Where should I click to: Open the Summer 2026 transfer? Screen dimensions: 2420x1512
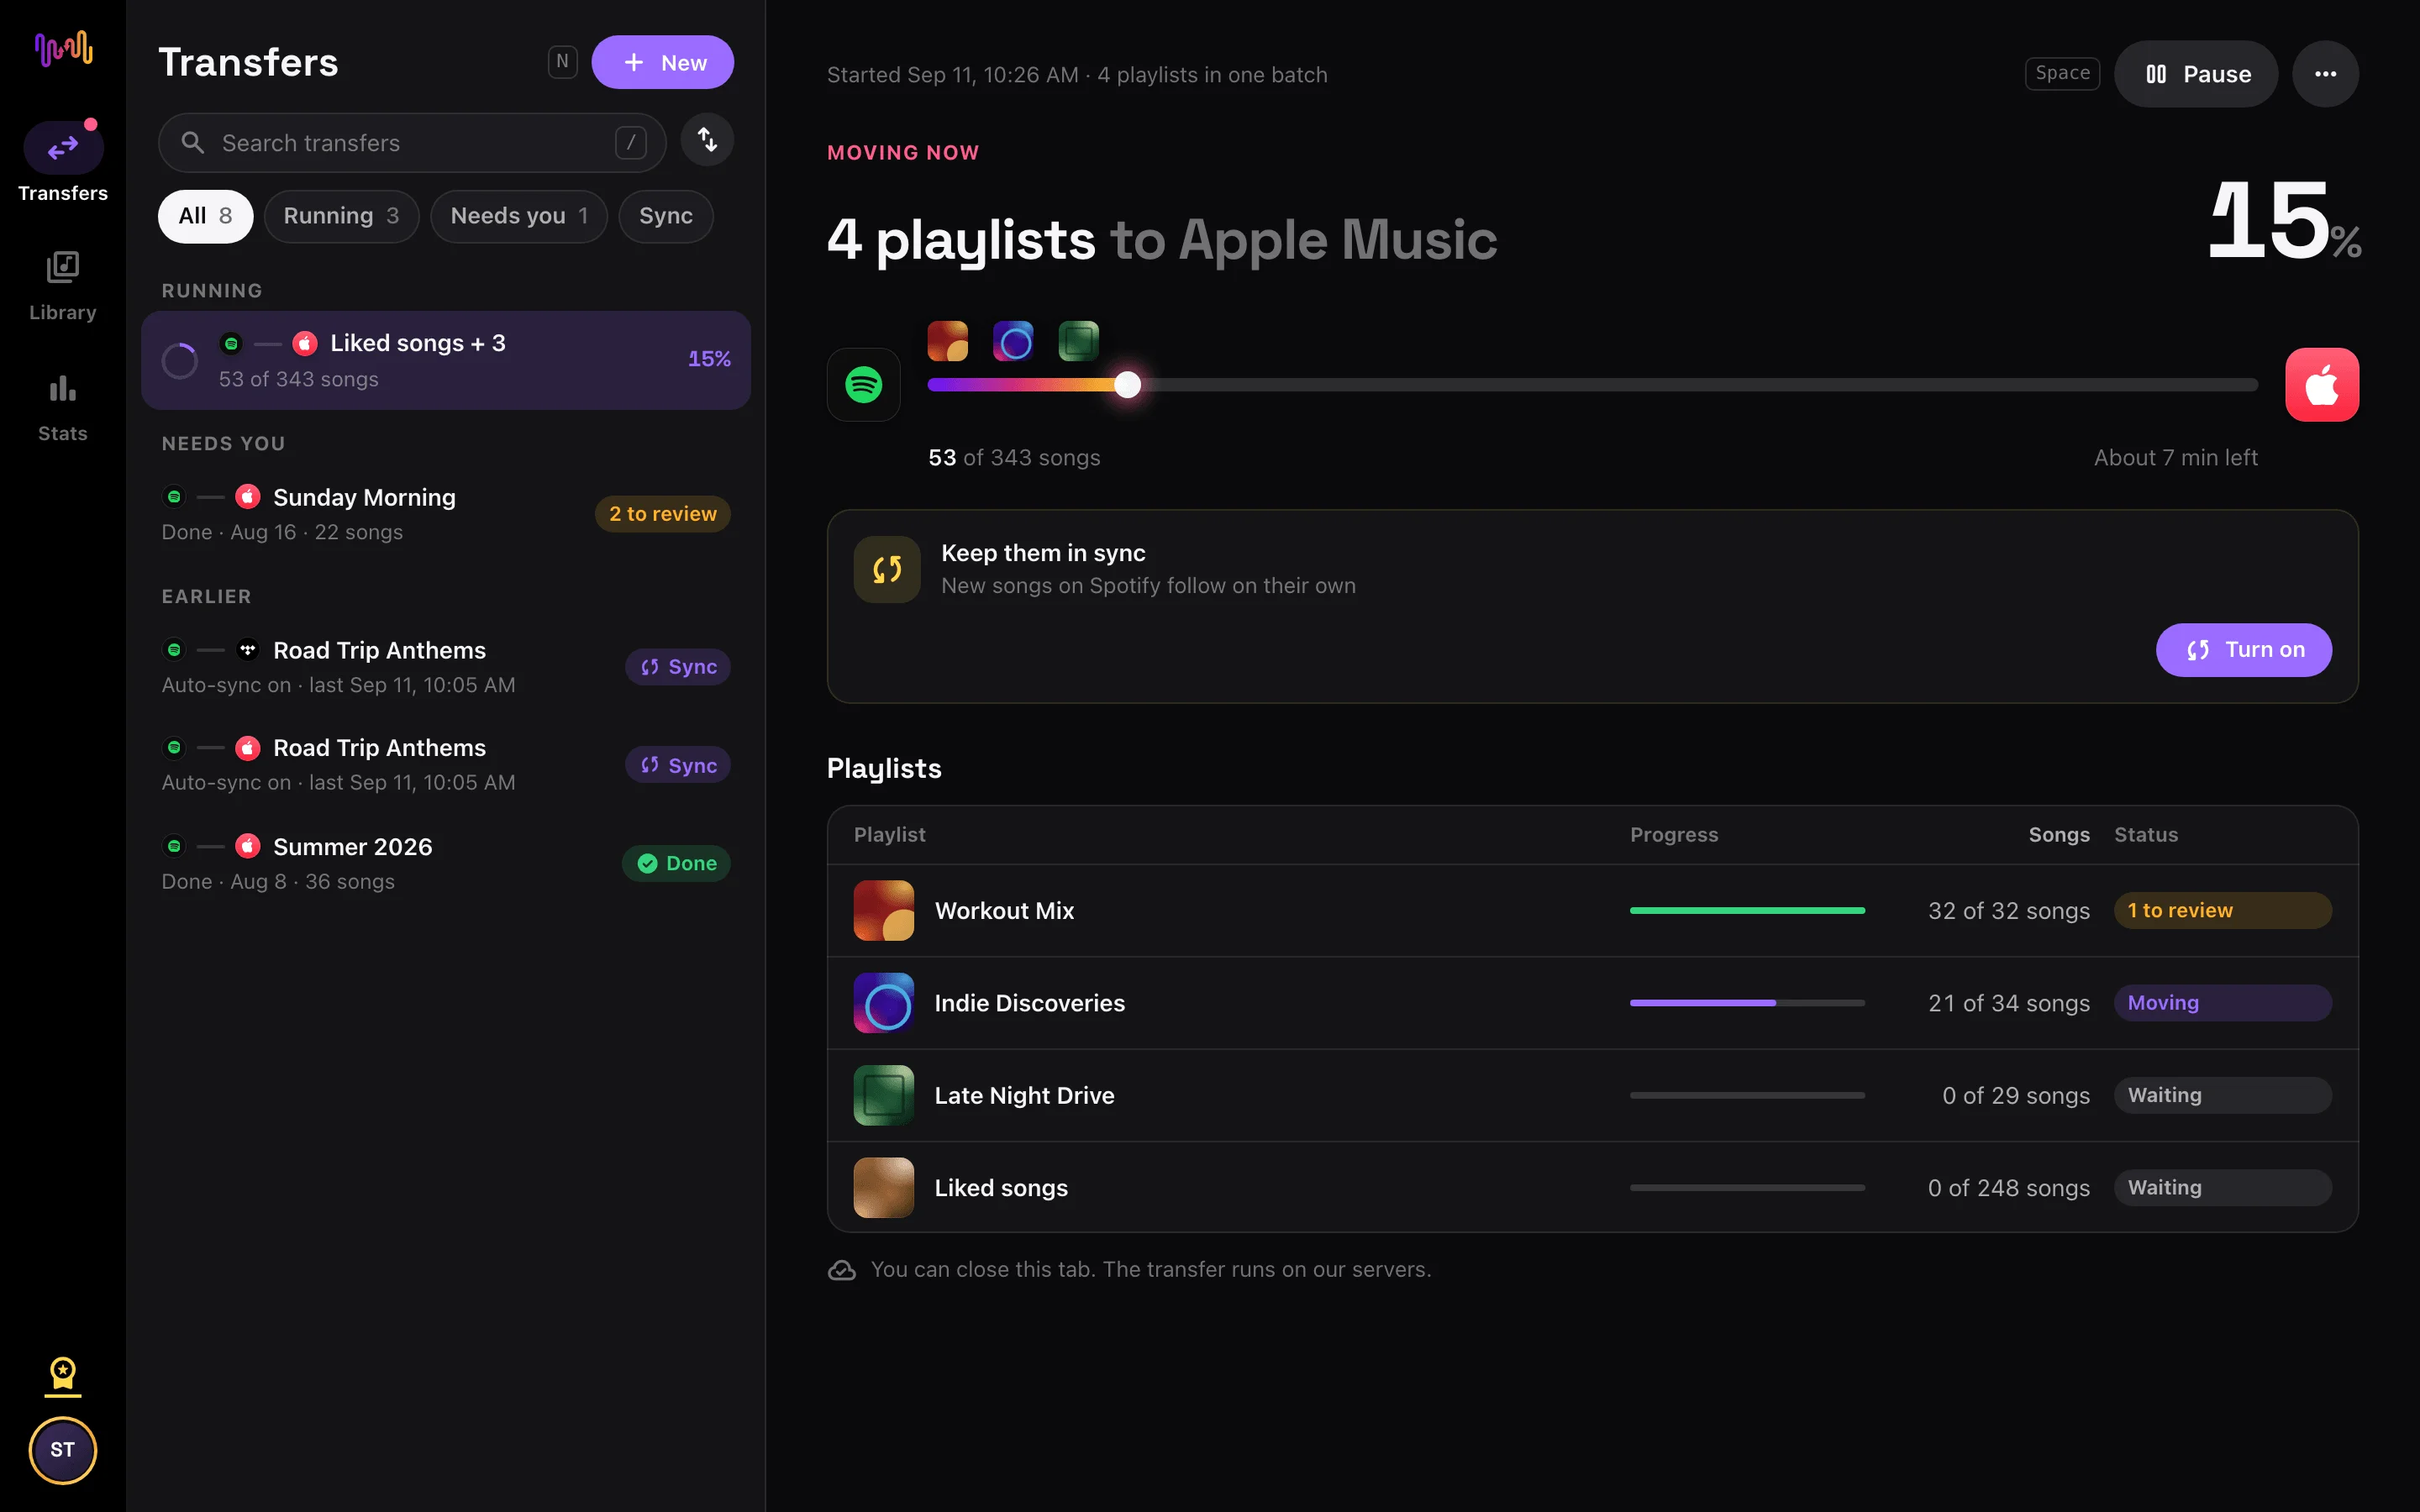(446, 863)
